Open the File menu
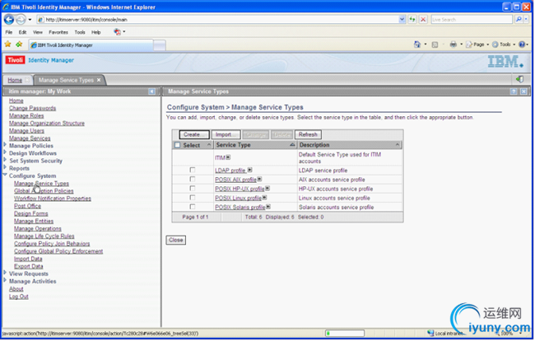535x341 pixels. click(x=9, y=32)
